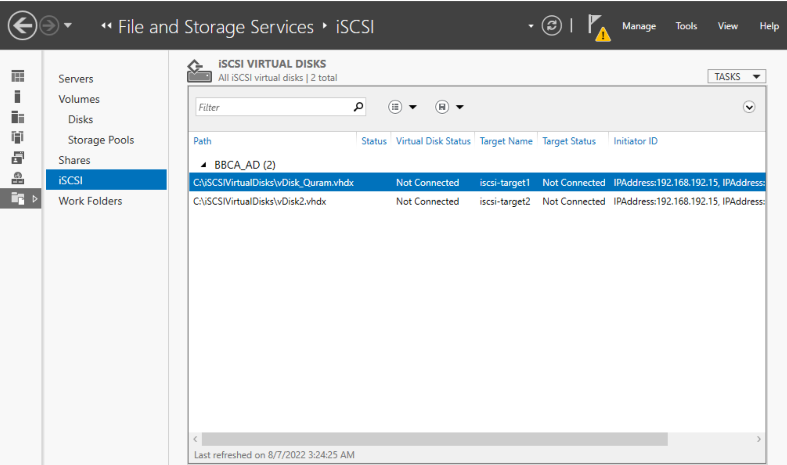Go to Volumes page
Screen dimensions: 787x465
79,99
